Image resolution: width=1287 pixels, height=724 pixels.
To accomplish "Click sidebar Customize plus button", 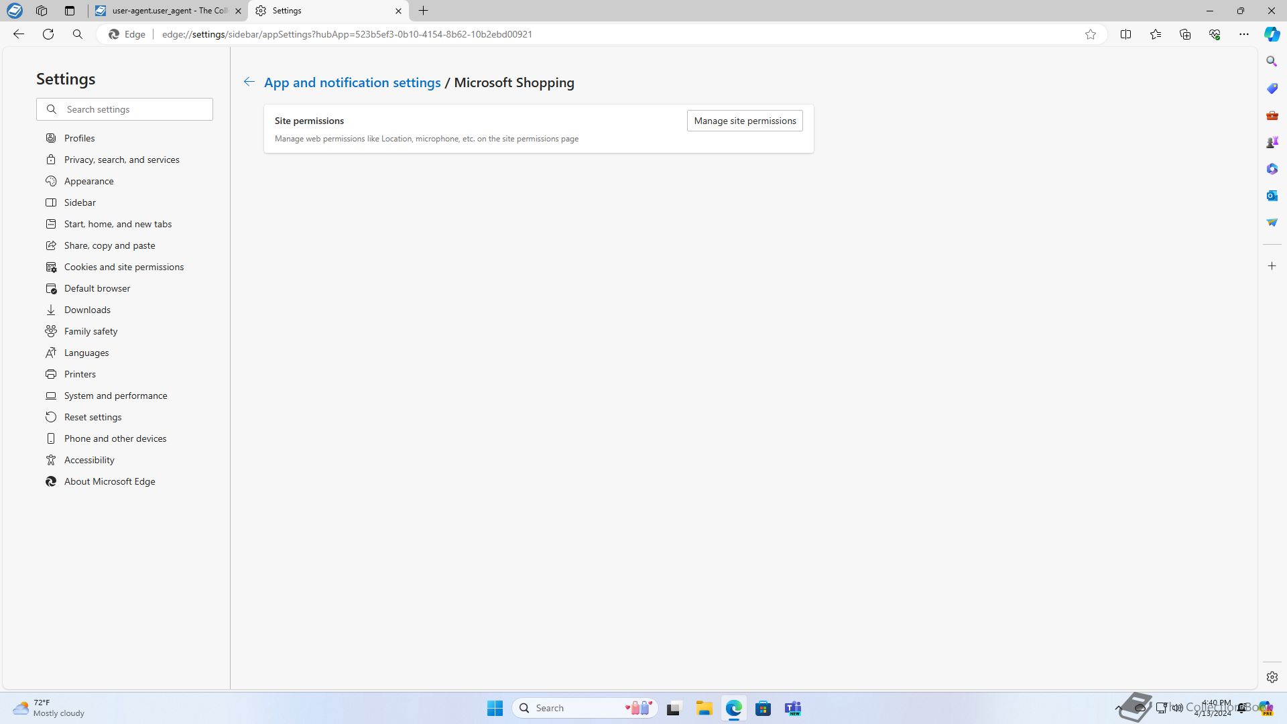I will [1272, 266].
